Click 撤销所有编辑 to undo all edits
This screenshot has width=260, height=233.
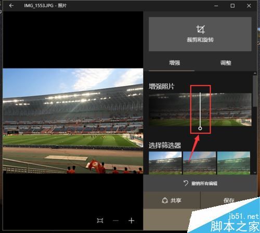200,183
